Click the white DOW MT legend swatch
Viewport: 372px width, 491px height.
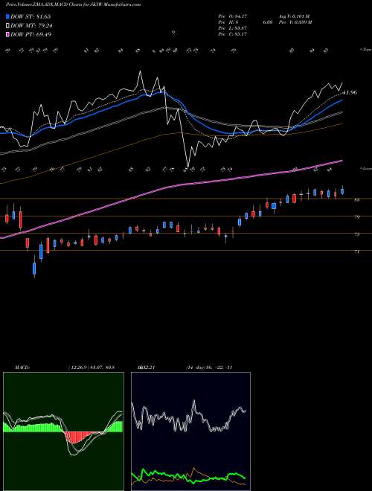(7, 26)
